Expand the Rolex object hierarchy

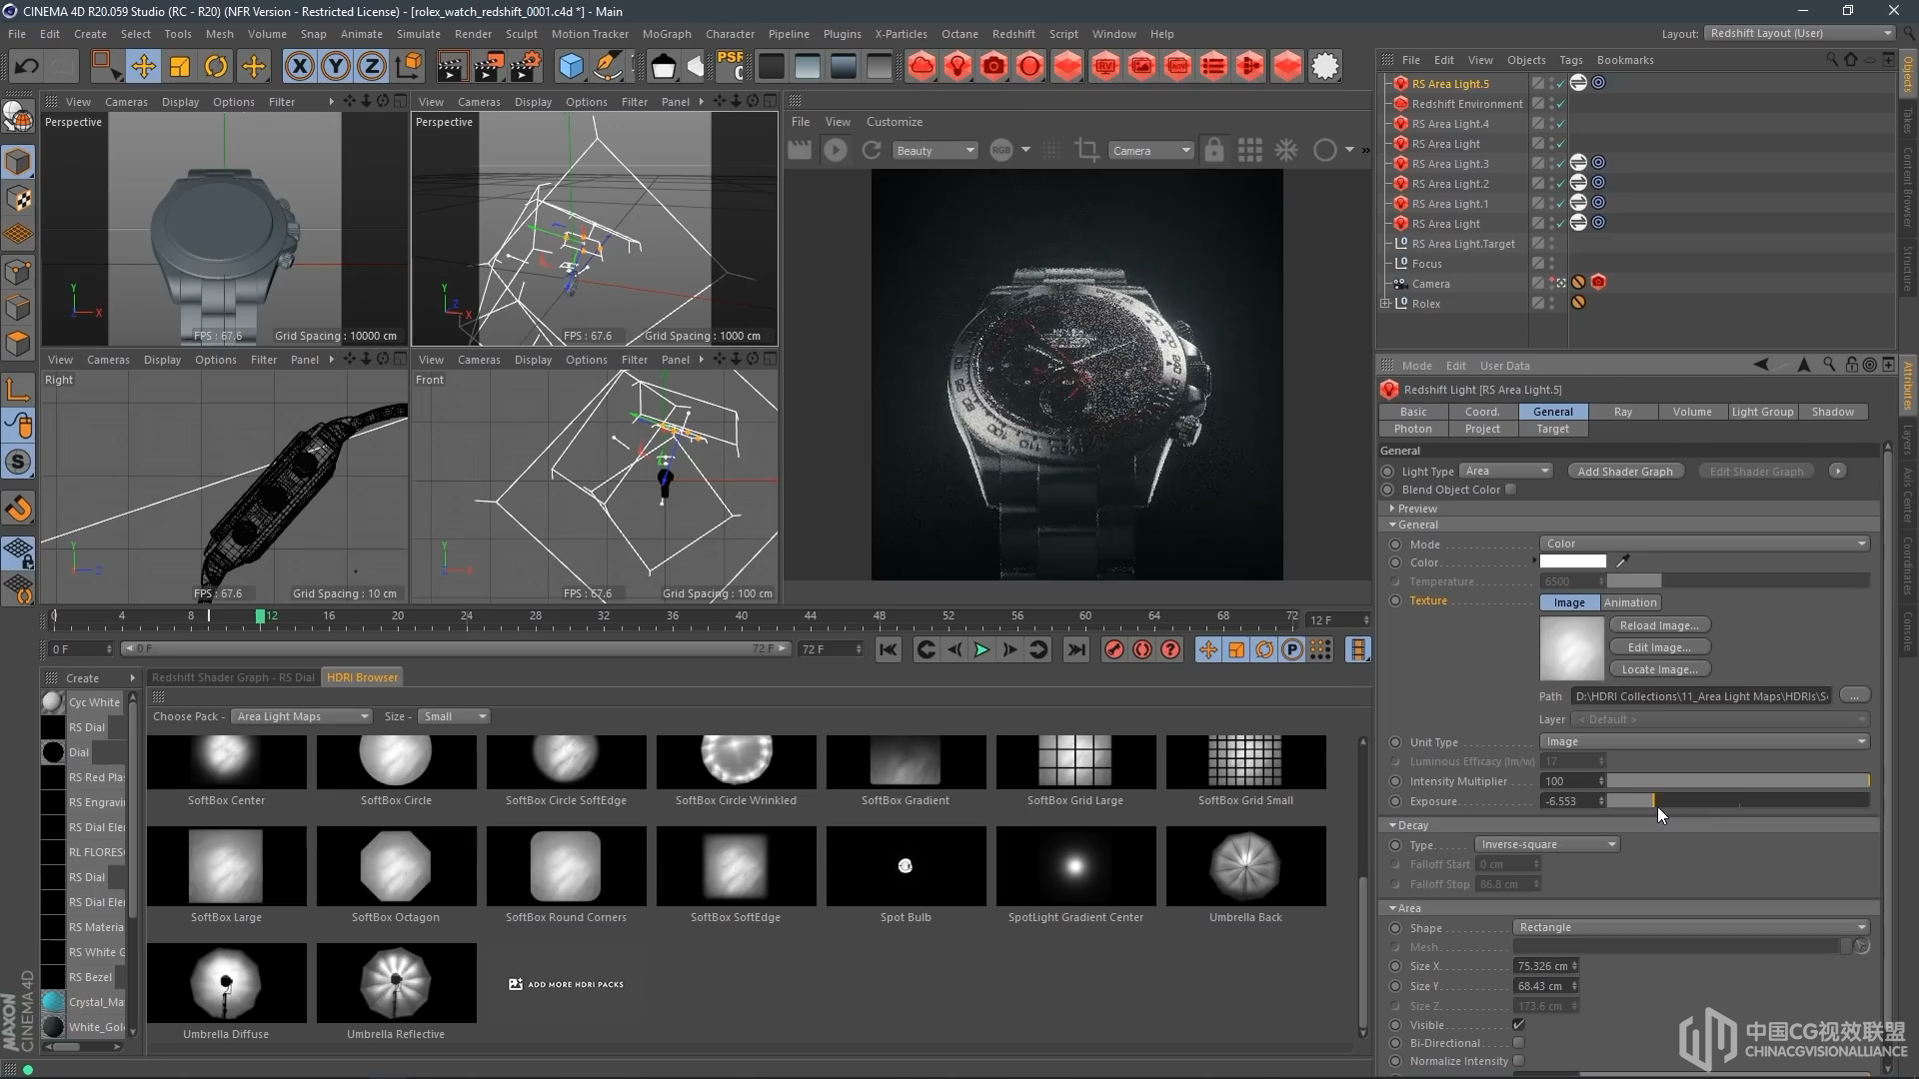pyautogui.click(x=1385, y=304)
